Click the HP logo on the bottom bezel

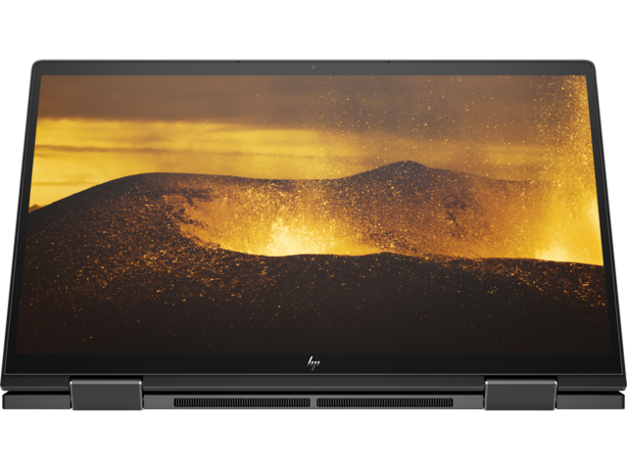pos(313,363)
